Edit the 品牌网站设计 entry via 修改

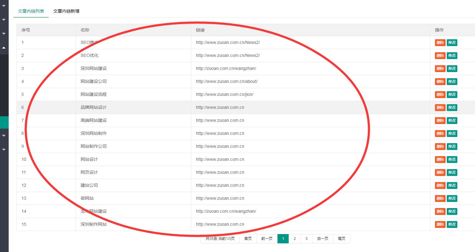(452, 108)
